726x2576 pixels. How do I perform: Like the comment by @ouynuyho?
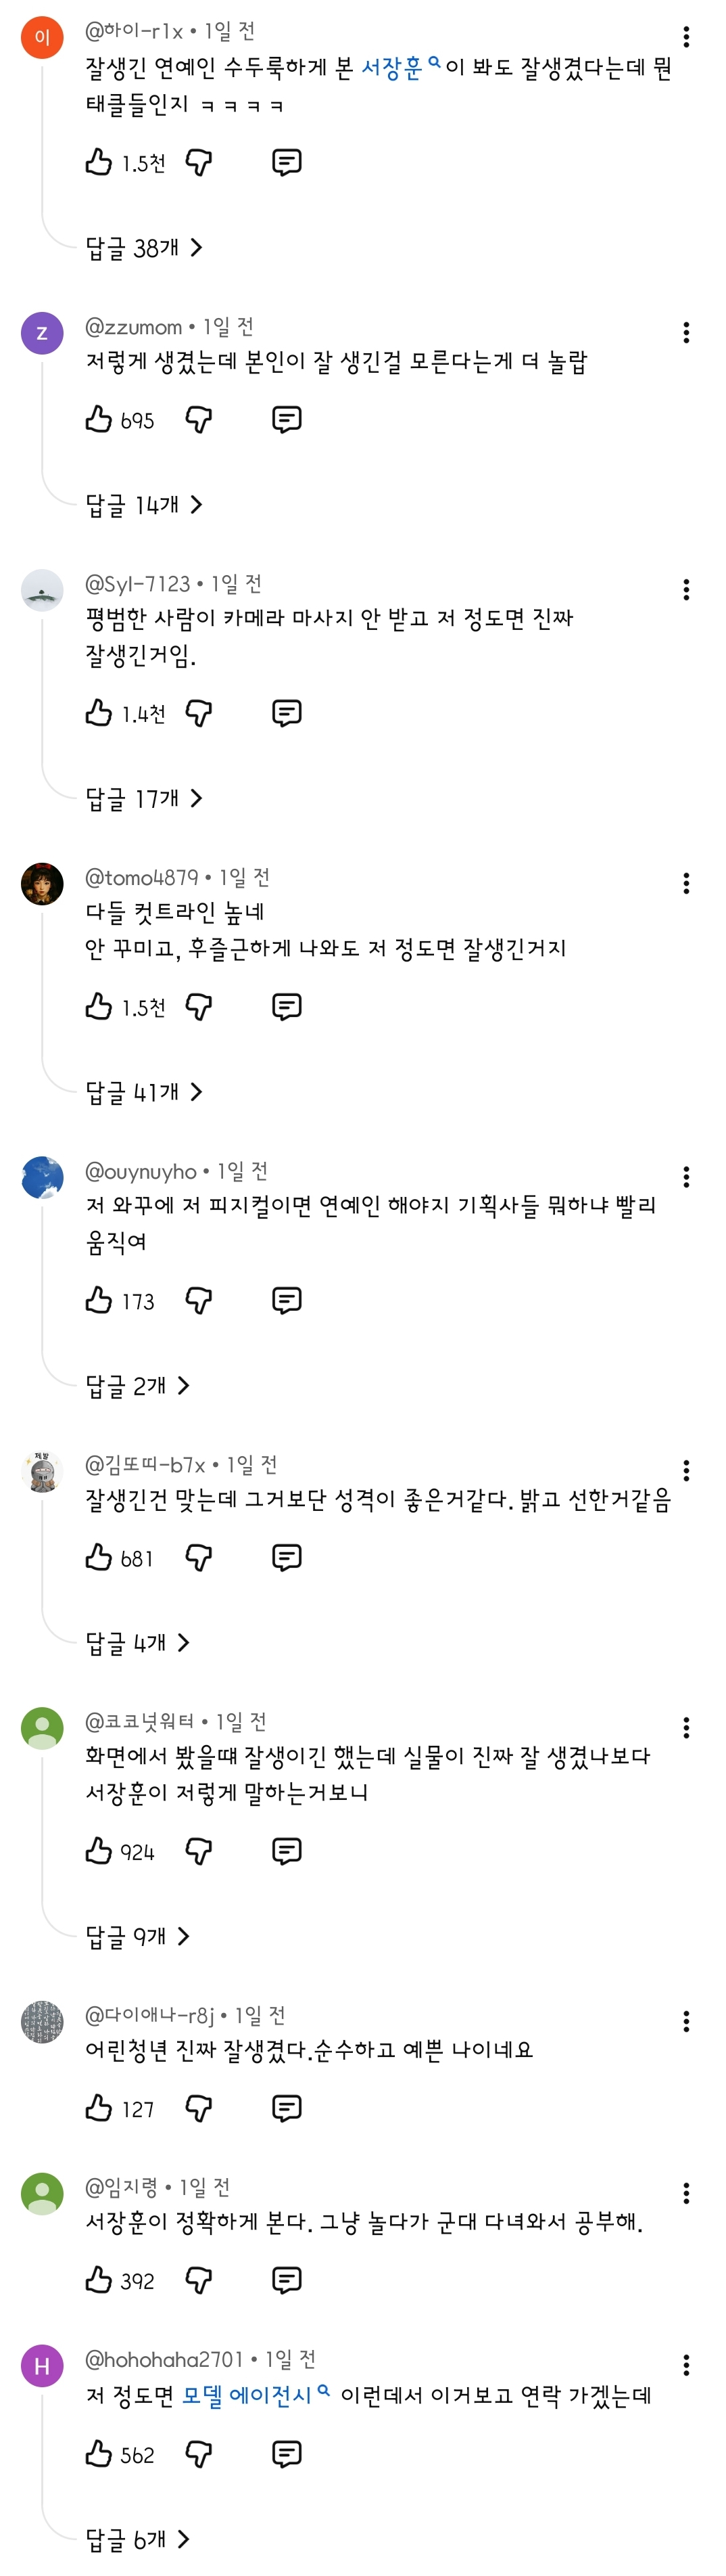pos(98,1300)
